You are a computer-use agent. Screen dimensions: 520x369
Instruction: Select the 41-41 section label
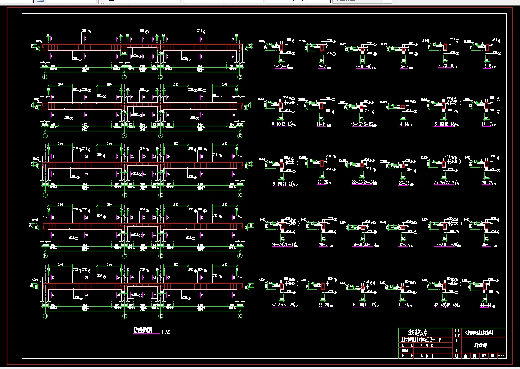click(x=403, y=305)
